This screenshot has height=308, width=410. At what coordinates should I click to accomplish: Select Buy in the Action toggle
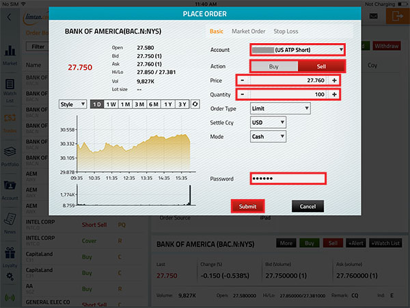[x=274, y=66]
